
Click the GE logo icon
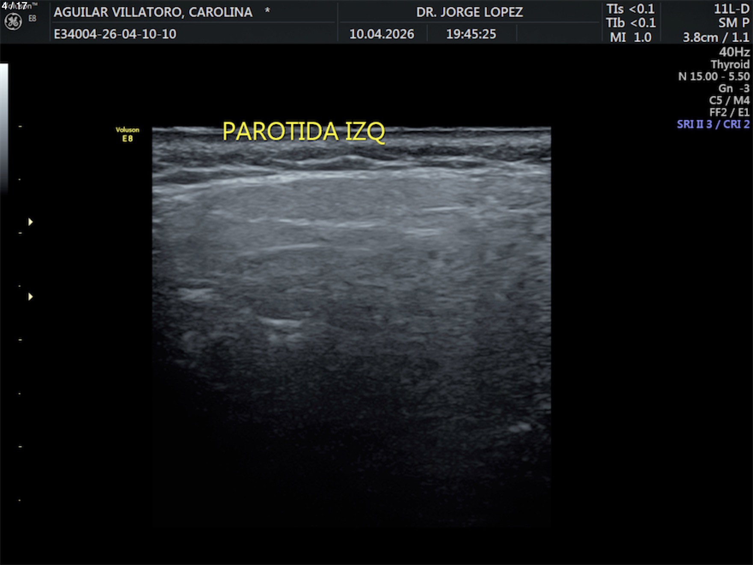click(13, 21)
